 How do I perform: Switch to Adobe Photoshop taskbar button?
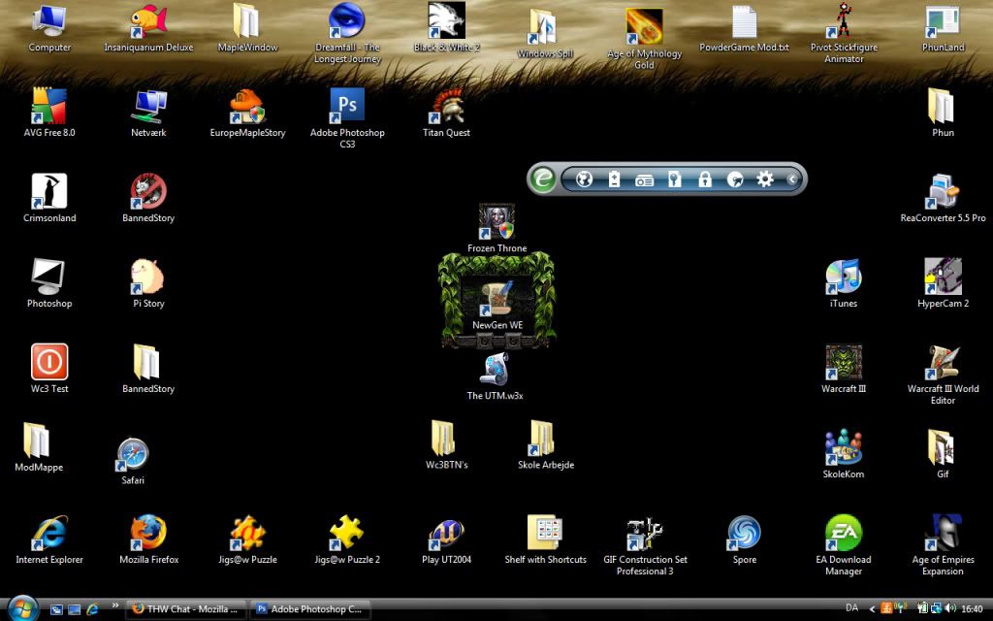pos(309,609)
